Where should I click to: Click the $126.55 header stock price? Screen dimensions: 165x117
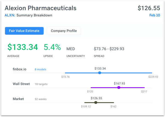click(149, 8)
